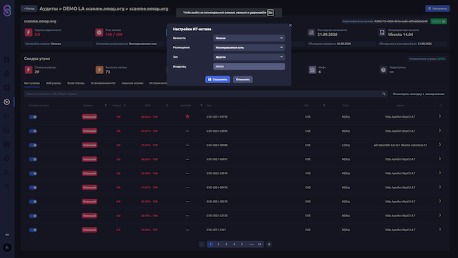Toggle report visibility for CVE-2023-25690
The width and height of the screenshot is (458, 258).
pos(32,131)
